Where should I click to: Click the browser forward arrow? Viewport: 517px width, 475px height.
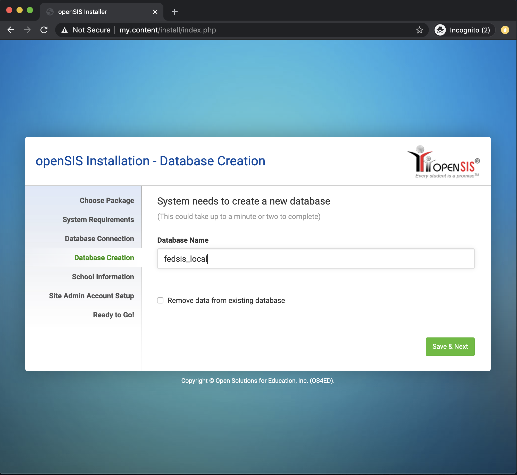[27, 30]
